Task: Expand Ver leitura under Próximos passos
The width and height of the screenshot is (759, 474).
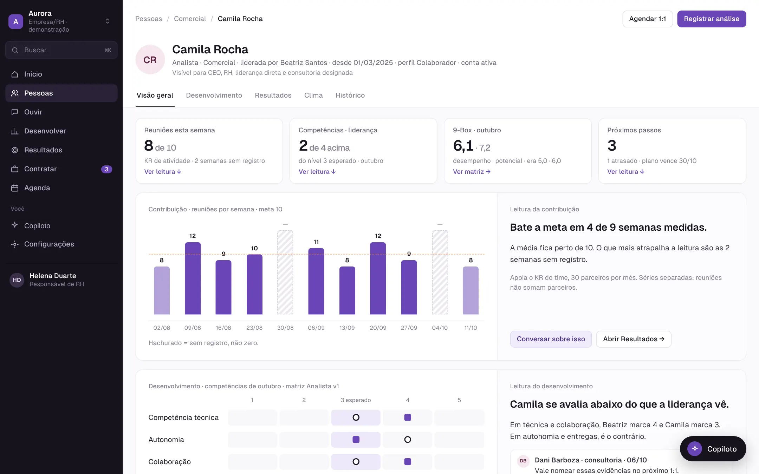Action: pos(626,172)
